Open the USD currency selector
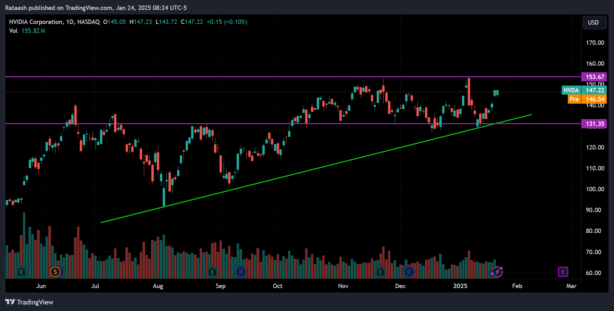Screen dimensions: 614x311 pos(594,23)
